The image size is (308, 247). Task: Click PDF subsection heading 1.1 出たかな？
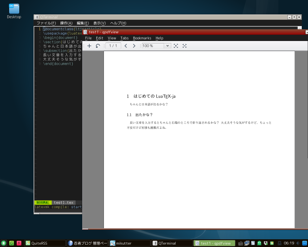[140, 115]
